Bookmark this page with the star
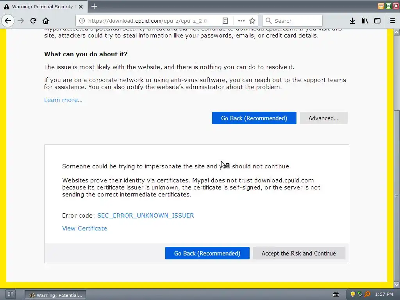Viewport: 400px width, 300px height. click(252, 21)
